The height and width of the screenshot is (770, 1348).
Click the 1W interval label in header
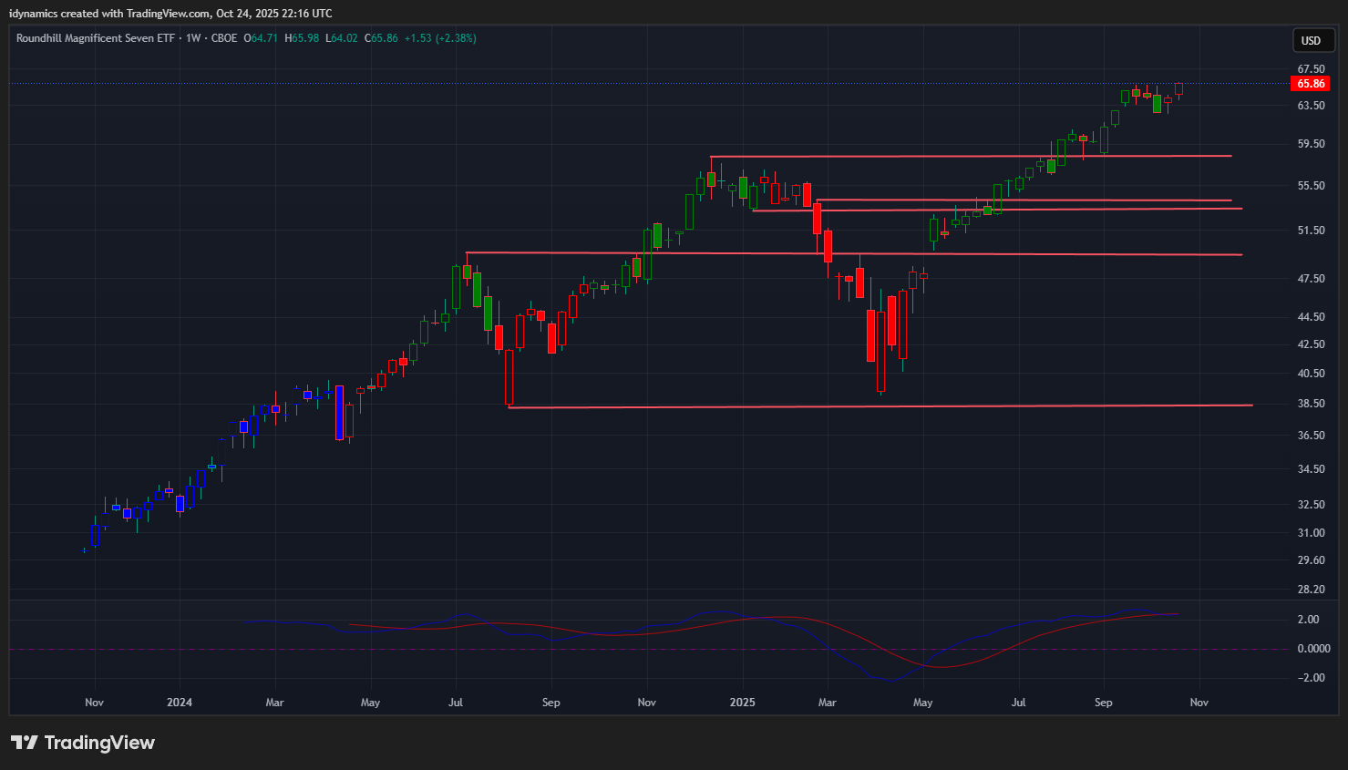click(x=193, y=38)
